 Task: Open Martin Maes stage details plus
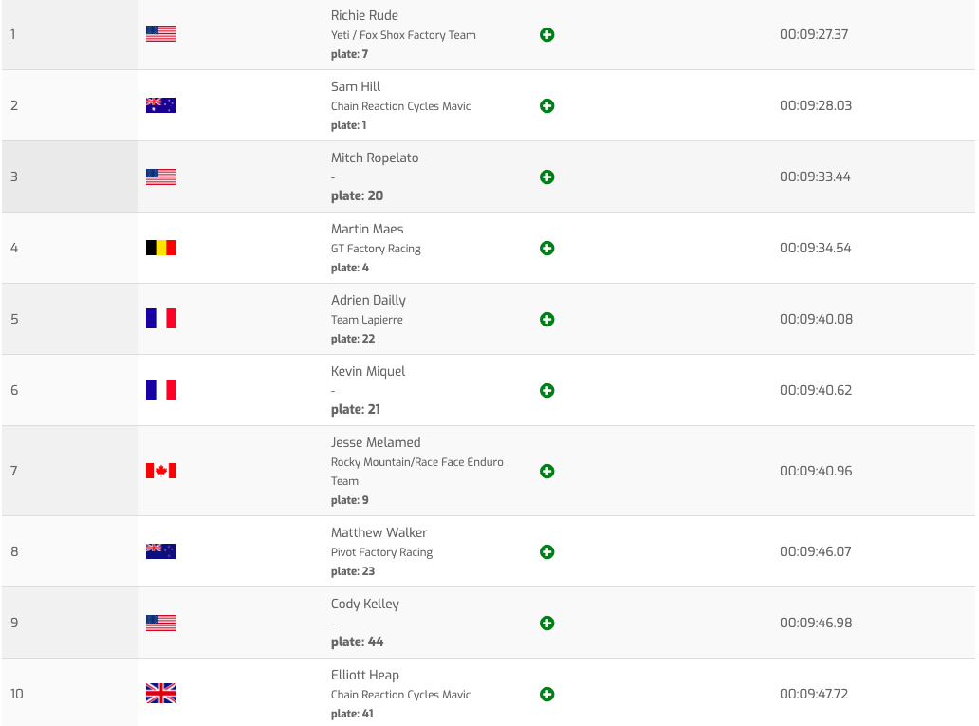point(546,249)
